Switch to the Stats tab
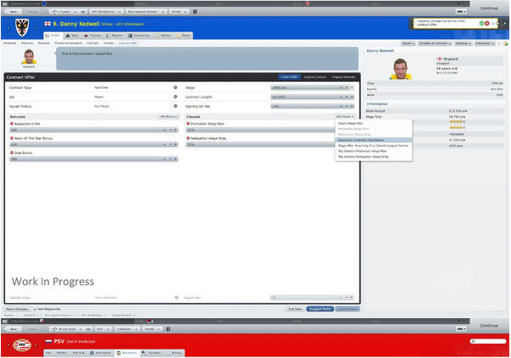 pyautogui.click(x=72, y=36)
